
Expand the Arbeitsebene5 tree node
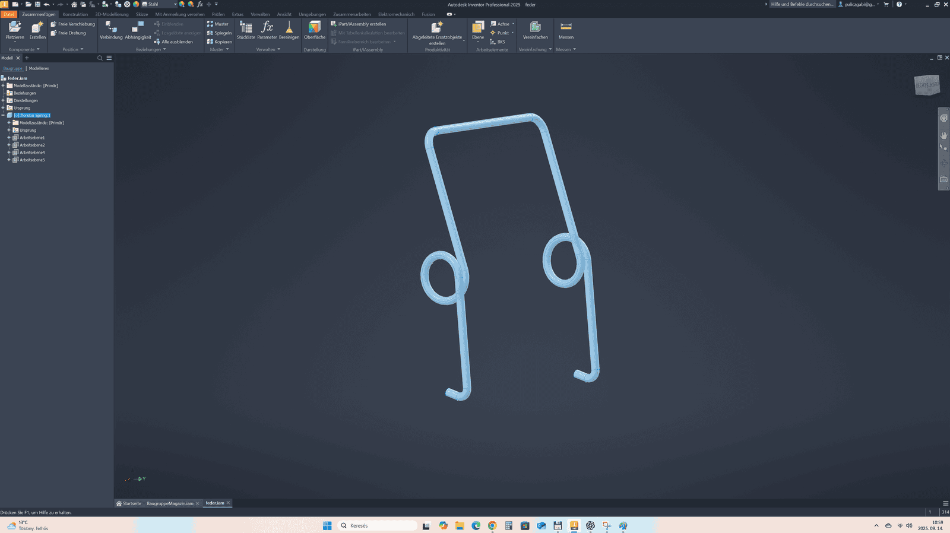tap(9, 160)
